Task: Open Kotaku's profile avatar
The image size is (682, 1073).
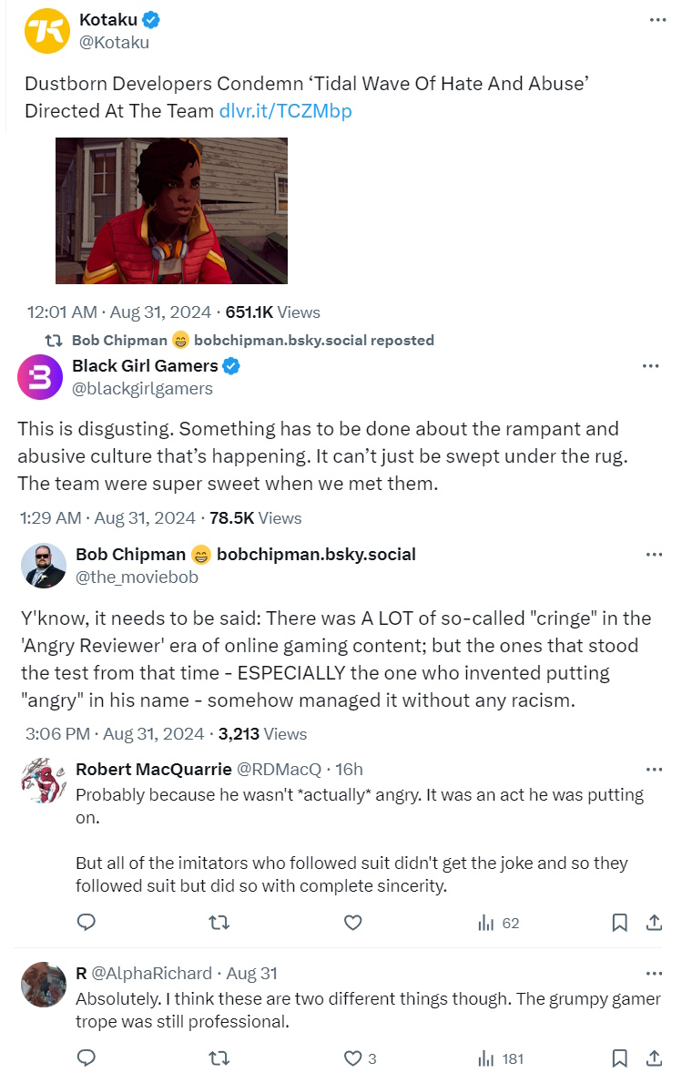Action: [46, 30]
